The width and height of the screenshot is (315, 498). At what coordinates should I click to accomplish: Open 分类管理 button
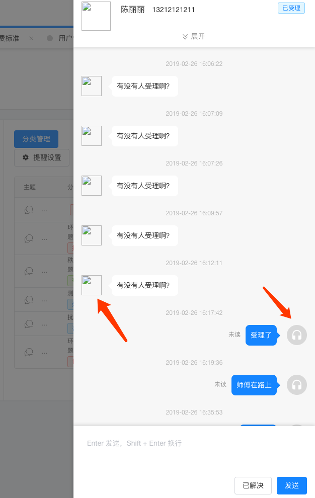pyautogui.click(x=36, y=139)
